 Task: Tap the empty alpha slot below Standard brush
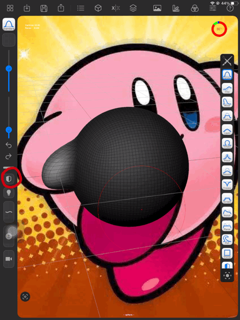pyautogui.click(x=9, y=40)
